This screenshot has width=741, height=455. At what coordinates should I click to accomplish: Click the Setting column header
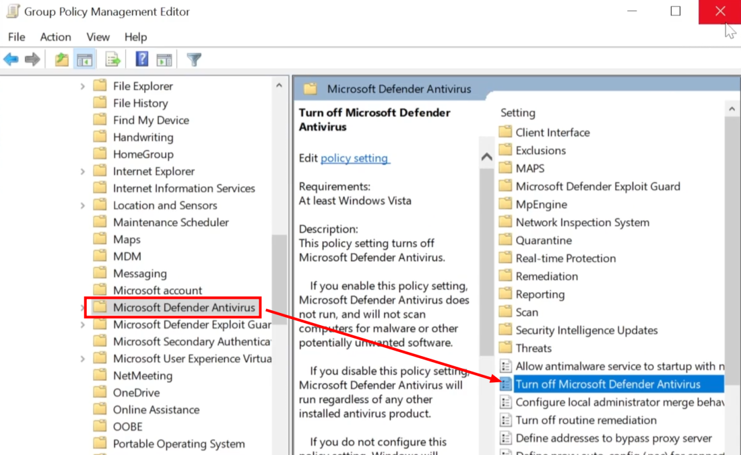click(517, 112)
